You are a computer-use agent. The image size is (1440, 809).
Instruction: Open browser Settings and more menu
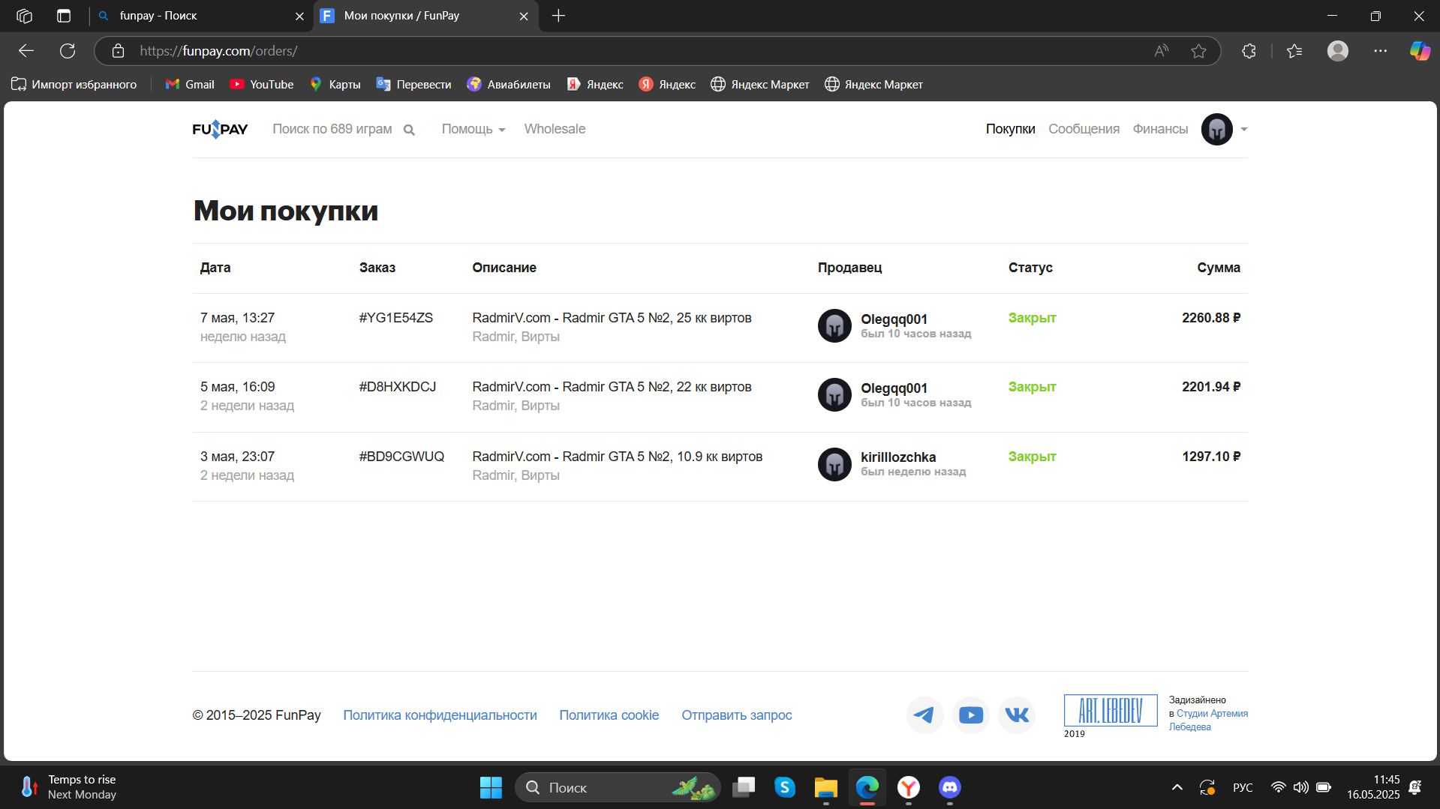(1380, 51)
